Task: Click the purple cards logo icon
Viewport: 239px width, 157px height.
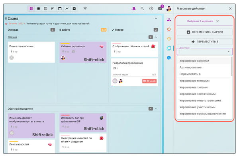Action: click(133, 8)
